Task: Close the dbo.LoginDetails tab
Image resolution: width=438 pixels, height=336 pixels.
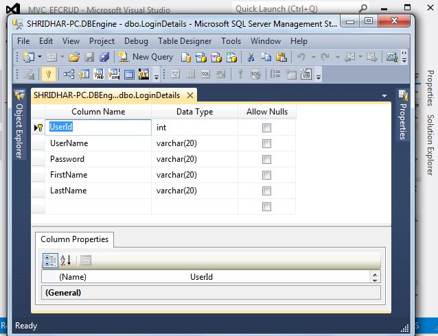Action: point(190,95)
